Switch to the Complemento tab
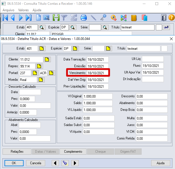 coord(73,152)
